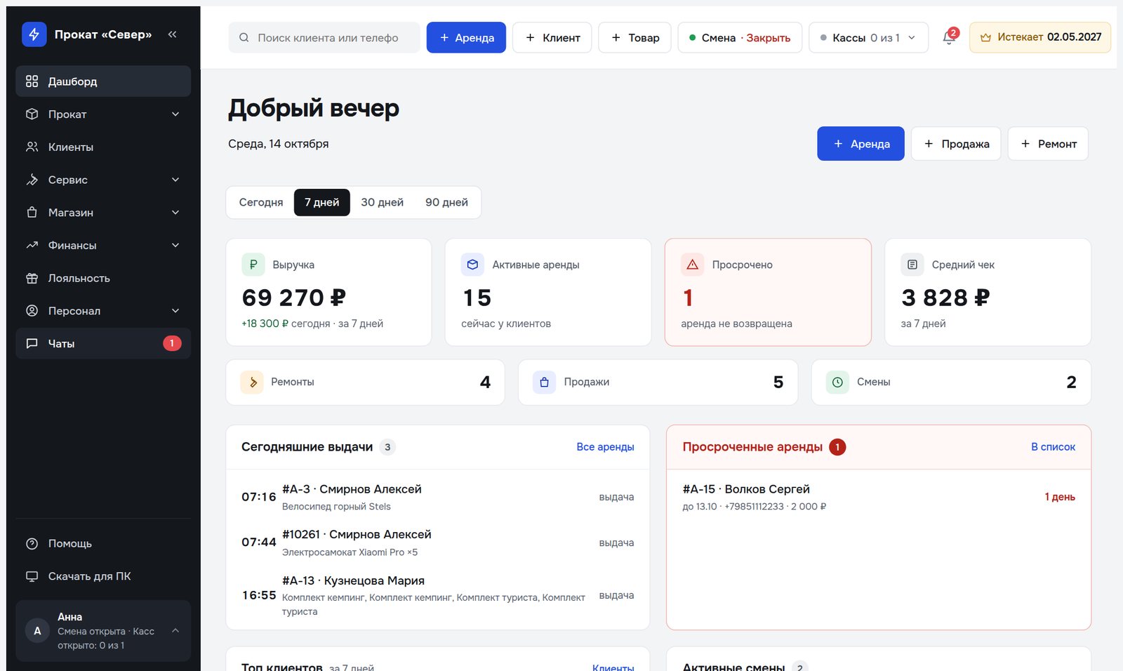
Task: Click the top bar Аренда button
Action: tap(466, 37)
